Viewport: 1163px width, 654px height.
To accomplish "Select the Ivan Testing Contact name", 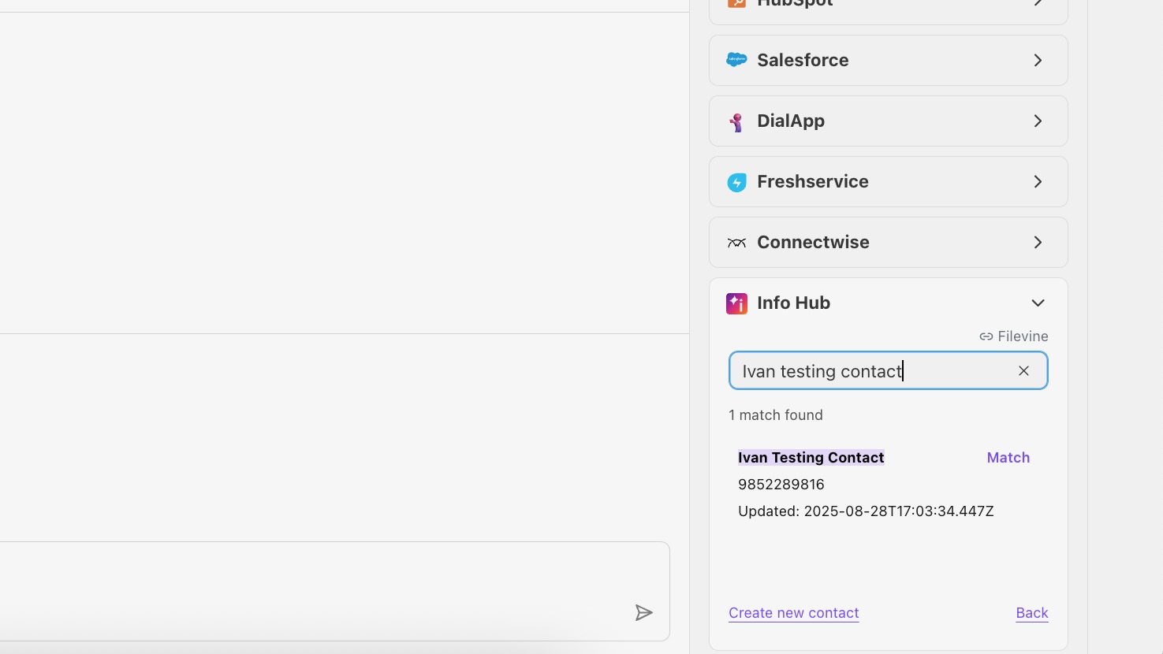I will click(x=811, y=458).
